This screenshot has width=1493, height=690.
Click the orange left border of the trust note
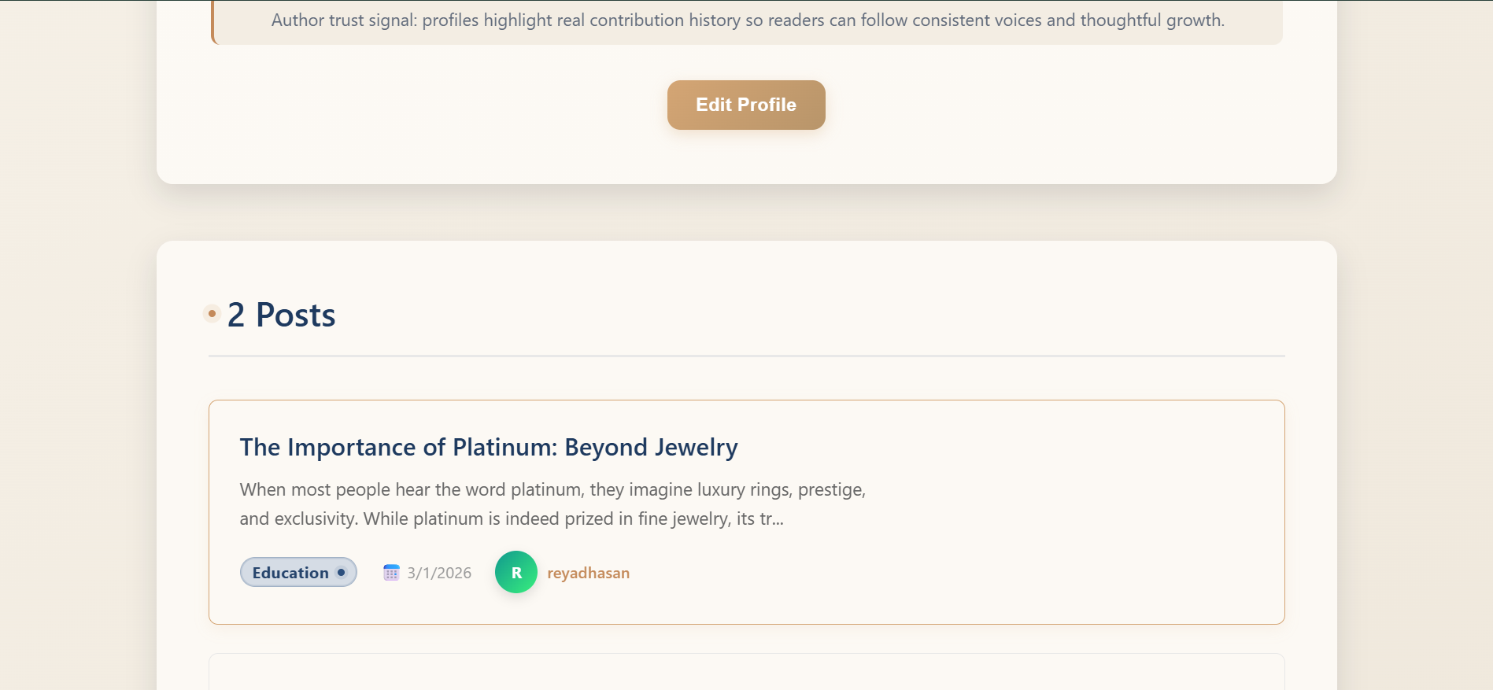pyautogui.click(x=212, y=22)
